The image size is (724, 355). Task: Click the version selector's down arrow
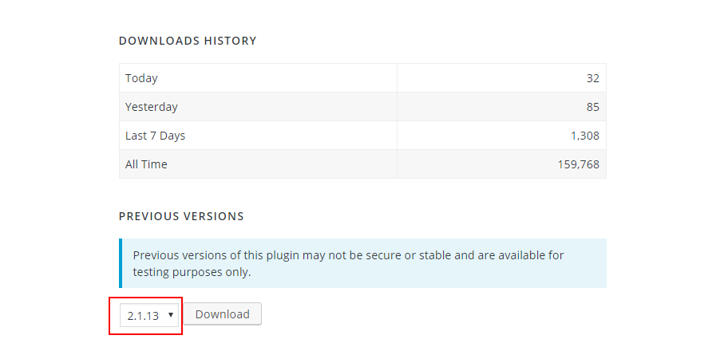[x=171, y=315]
